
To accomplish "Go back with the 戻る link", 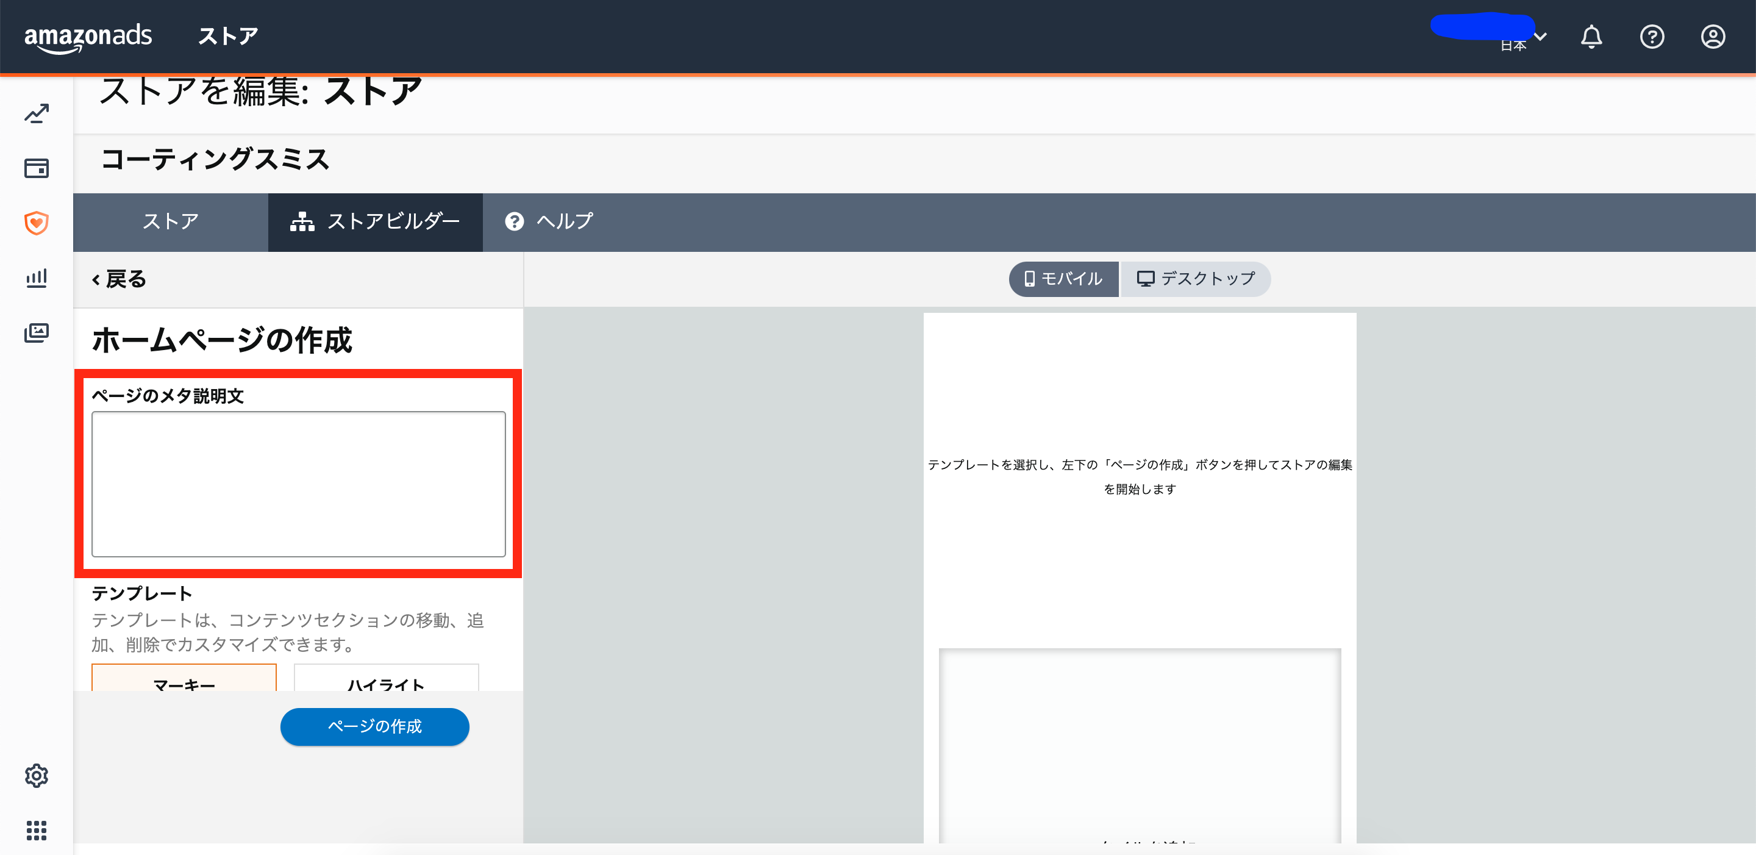I will point(120,279).
